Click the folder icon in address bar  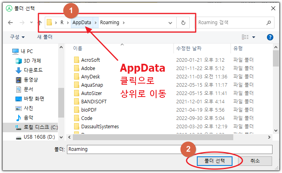pos(49,23)
